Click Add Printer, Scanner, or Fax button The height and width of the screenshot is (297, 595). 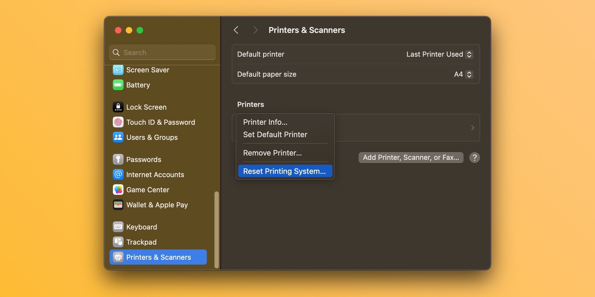coord(411,157)
